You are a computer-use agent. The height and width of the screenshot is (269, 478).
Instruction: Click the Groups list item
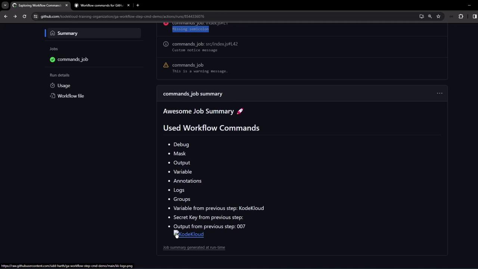[182, 199]
